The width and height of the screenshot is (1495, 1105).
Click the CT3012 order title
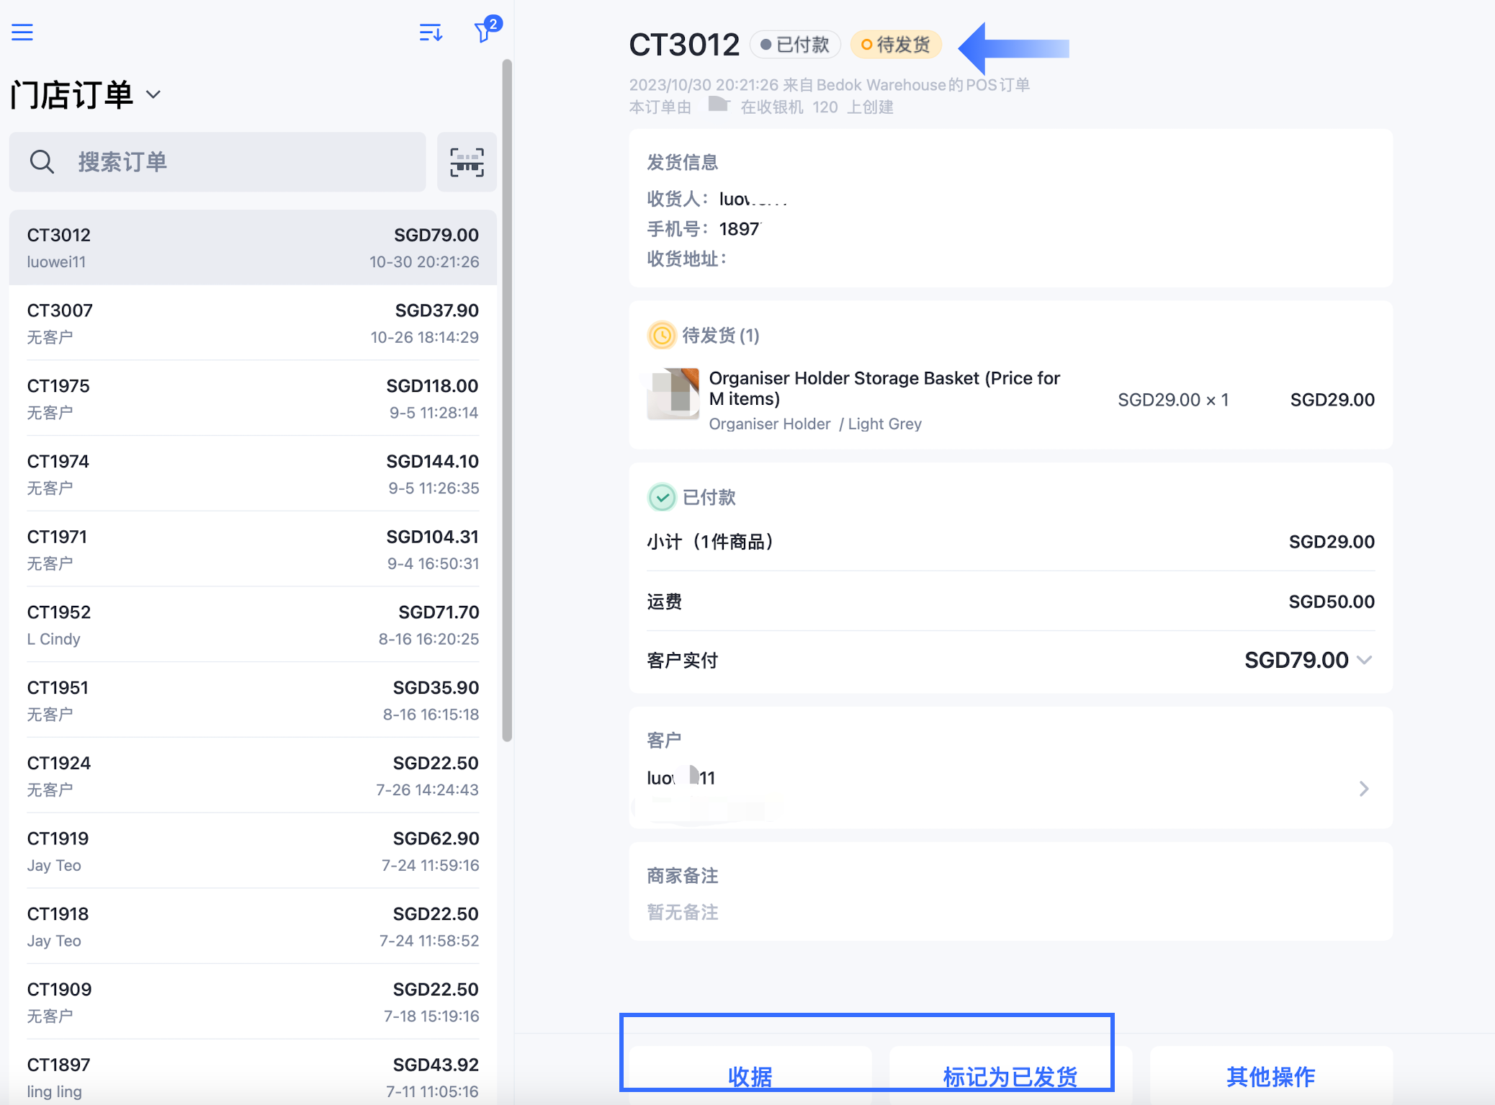[684, 45]
